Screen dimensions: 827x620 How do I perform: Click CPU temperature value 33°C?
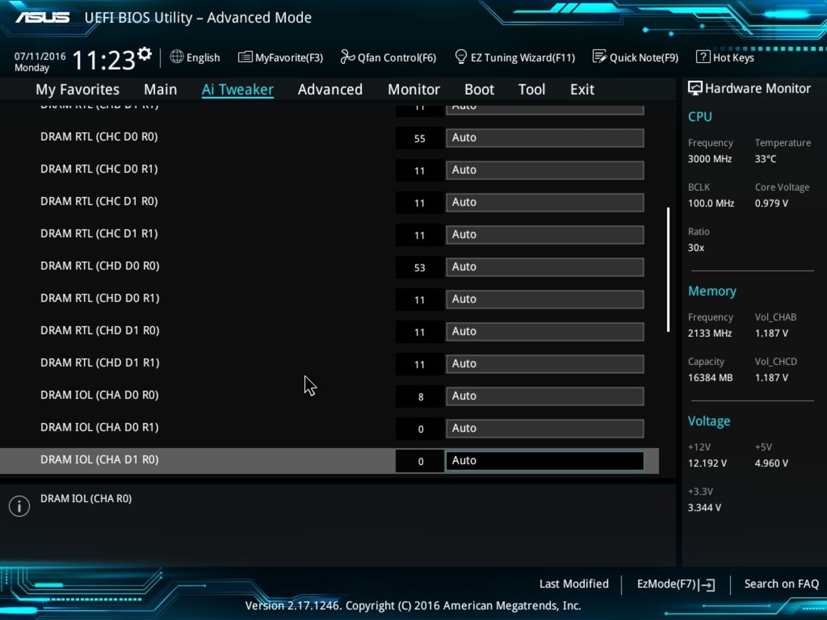(x=766, y=159)
